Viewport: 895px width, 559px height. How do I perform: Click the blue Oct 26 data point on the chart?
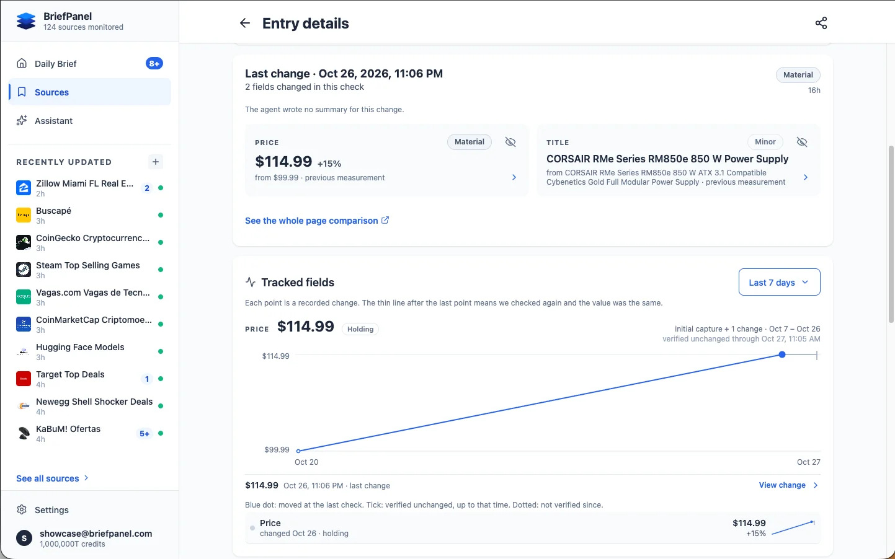pyautogui.click(x=782, y=354)
